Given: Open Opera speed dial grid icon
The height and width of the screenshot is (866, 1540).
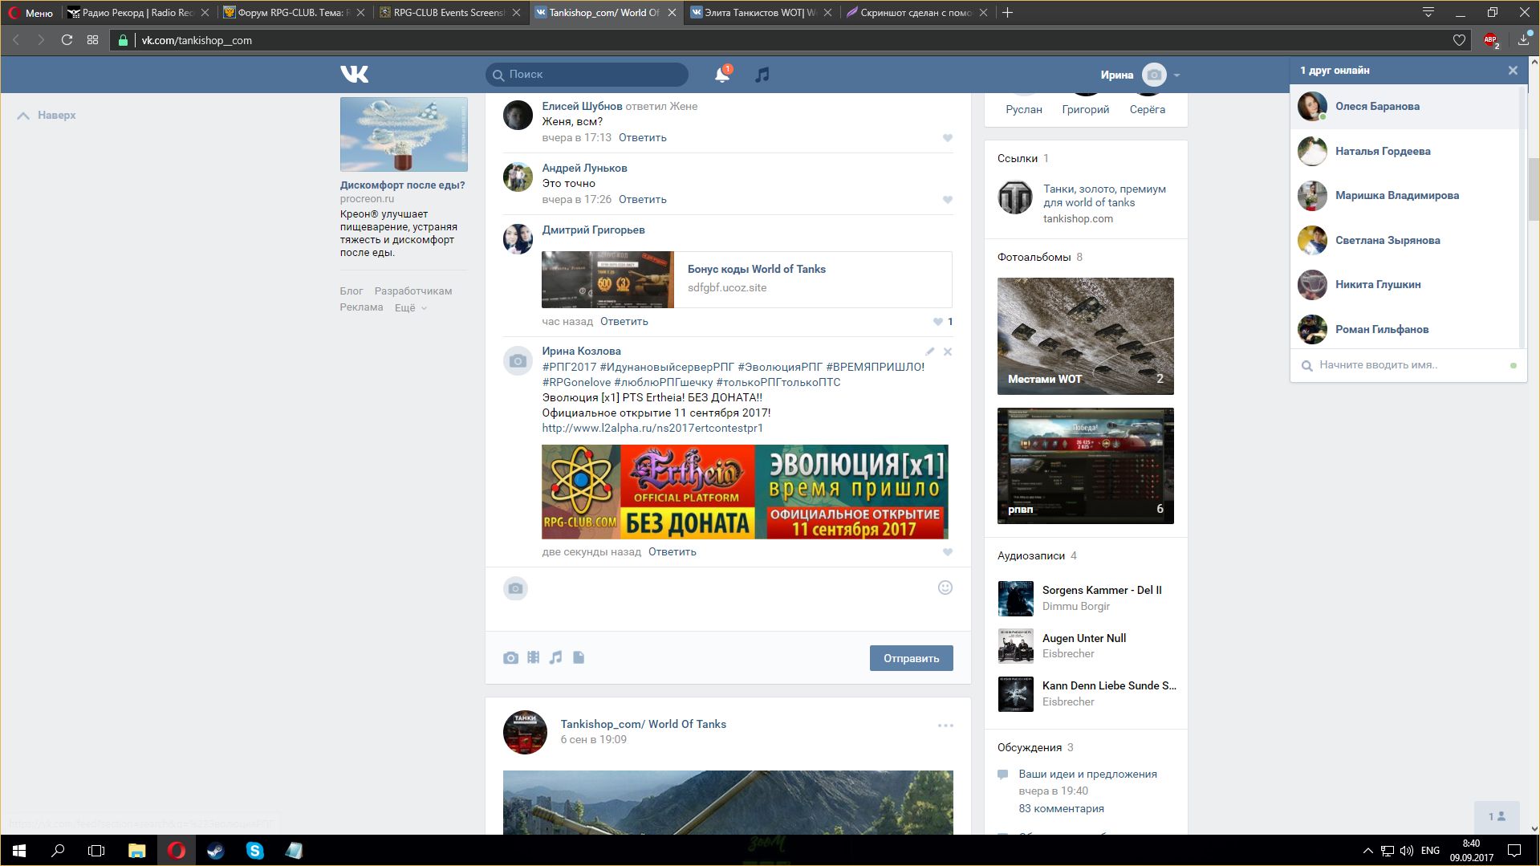Looking at the screenshot, I should click(93, 40).
